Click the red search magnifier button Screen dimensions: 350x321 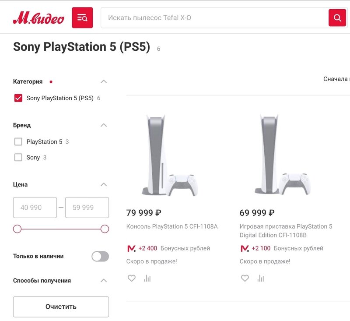click(x=337, y=18)
